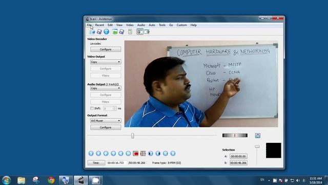328x185 pixels.
Task: Open the Recent menu
Action: 99,25
